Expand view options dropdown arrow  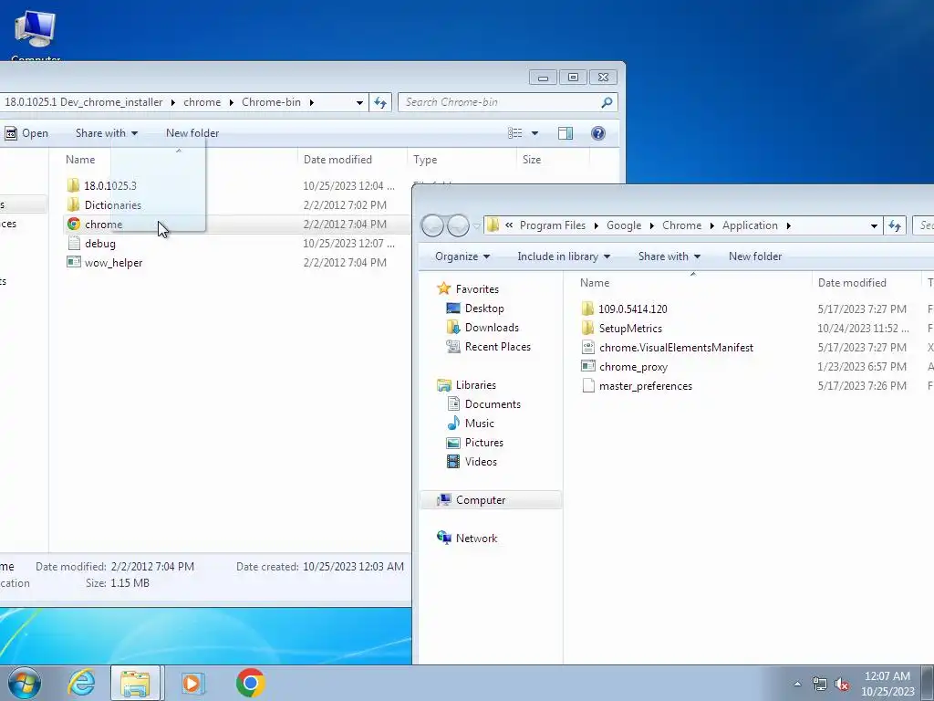click(x=534, y=133)
